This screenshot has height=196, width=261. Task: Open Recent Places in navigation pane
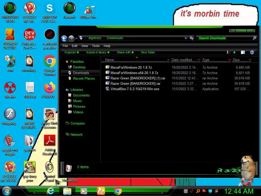pos(84,79)
